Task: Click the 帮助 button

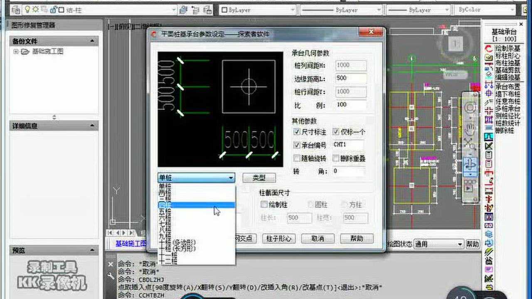Action: coord(357,239)
